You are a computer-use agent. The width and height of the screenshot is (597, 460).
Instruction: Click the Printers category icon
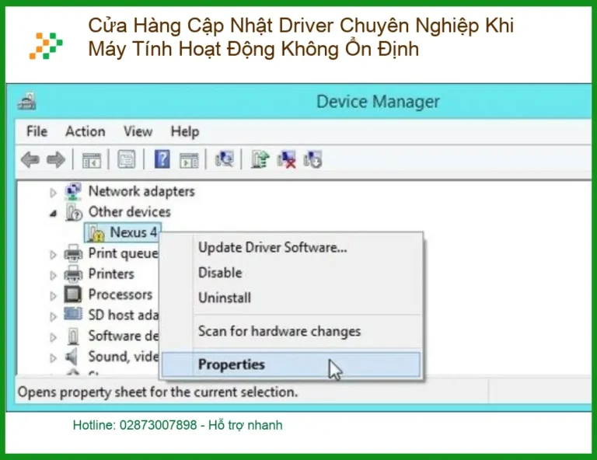tap(73, 274)
